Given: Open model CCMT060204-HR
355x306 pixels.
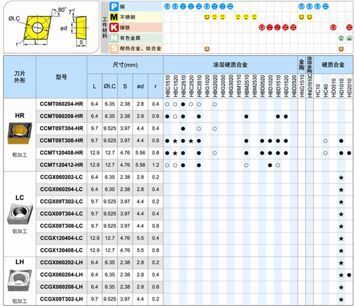Looking at the screenshot, I should (x=61, y=103).
